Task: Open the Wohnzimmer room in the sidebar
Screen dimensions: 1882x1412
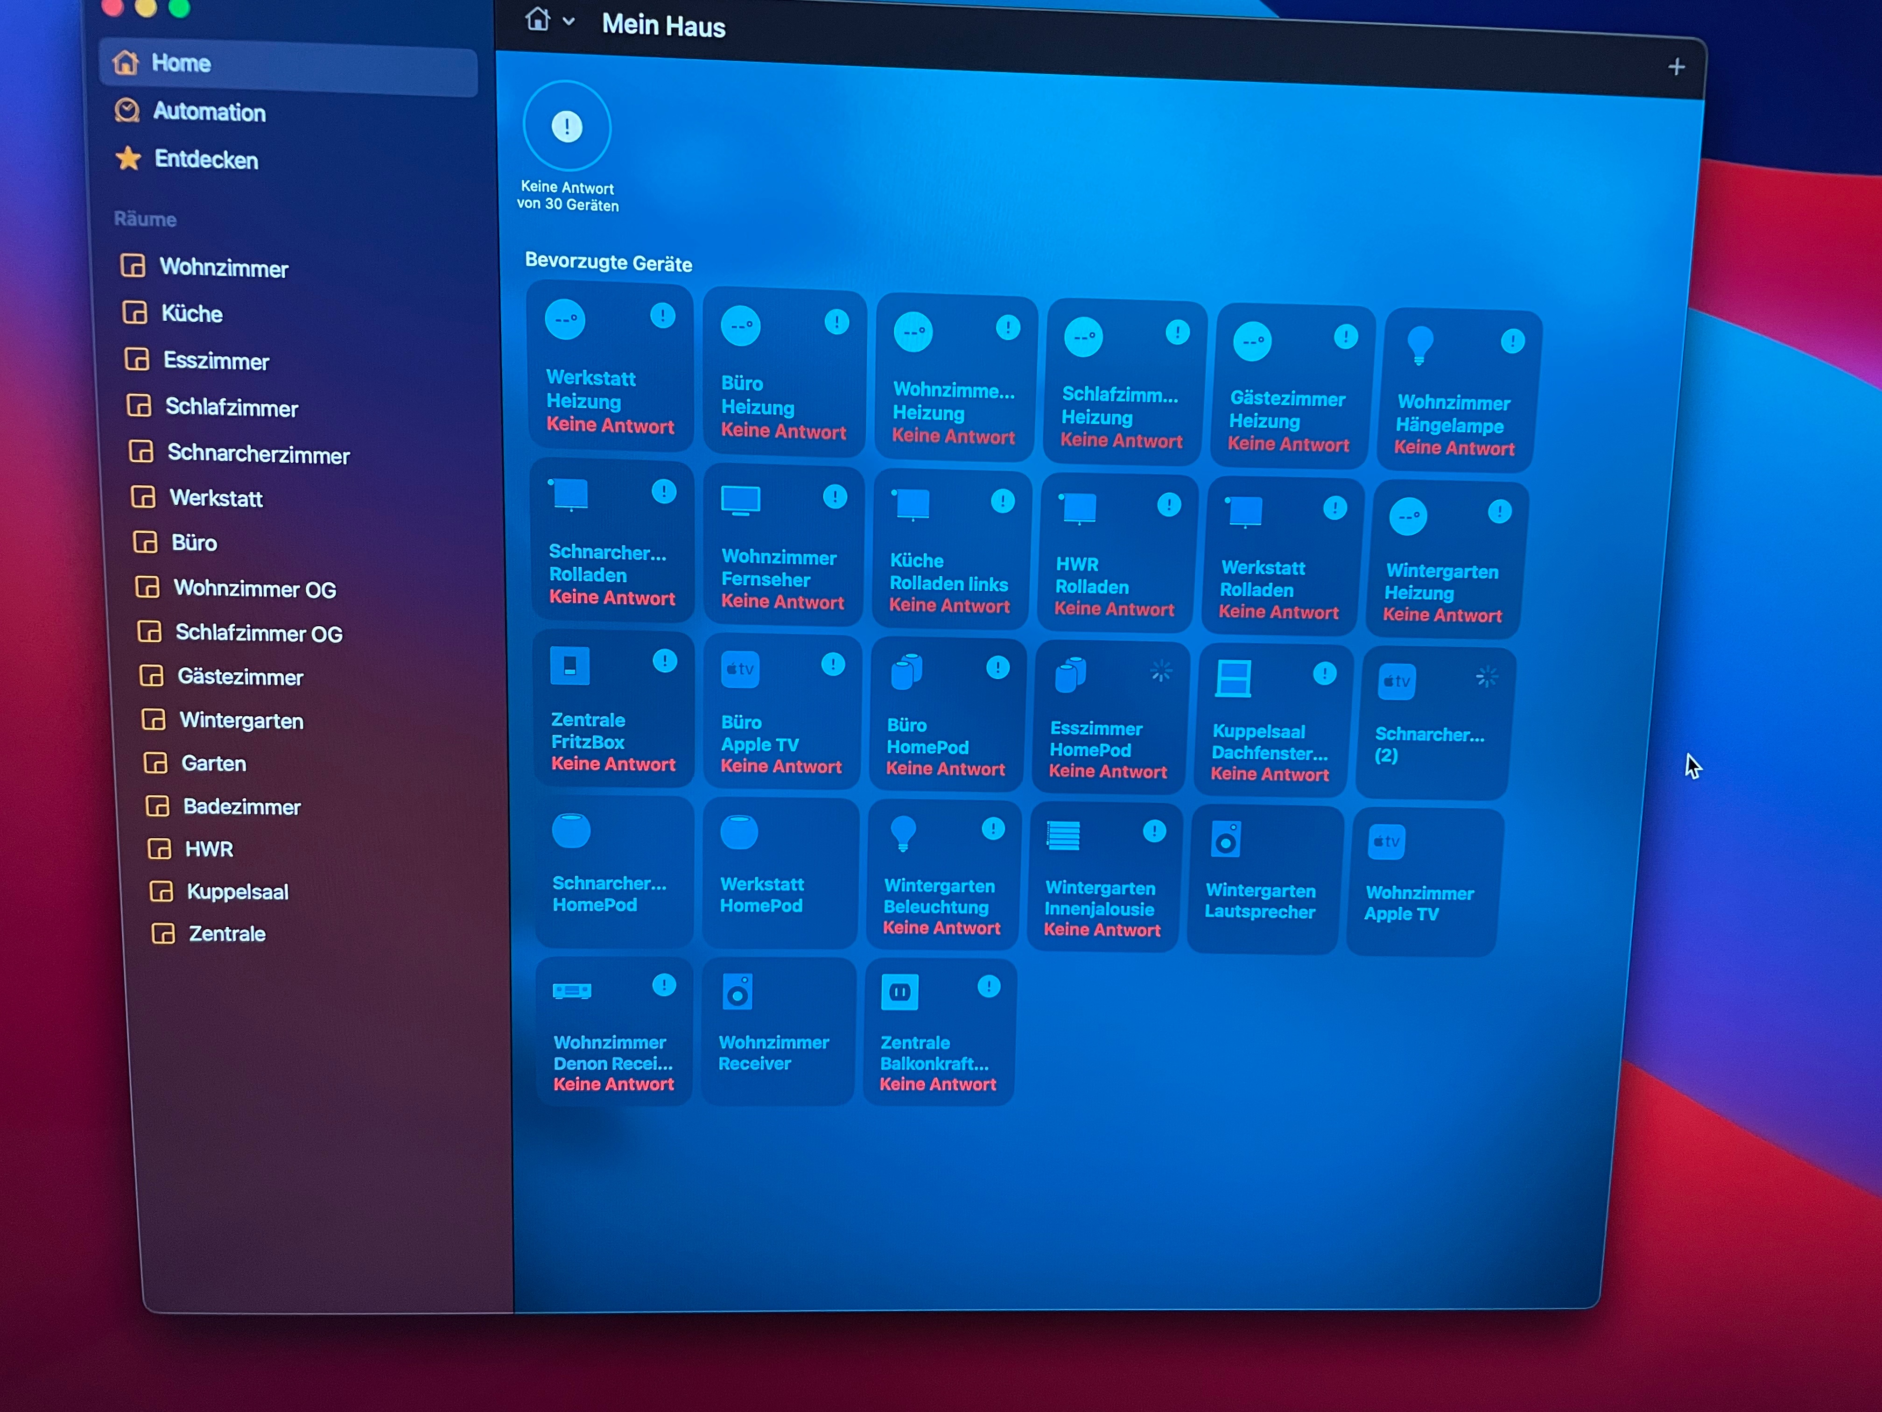Action: click(224, 269)
